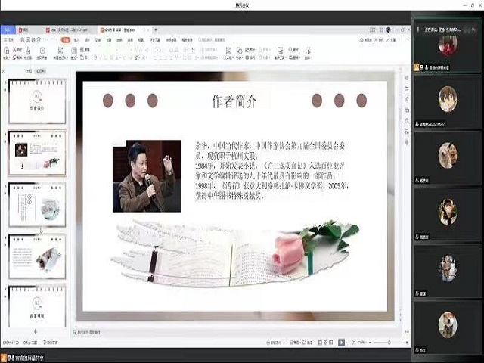Switch to the PDF document tab
484x363 pixels.
69,30
